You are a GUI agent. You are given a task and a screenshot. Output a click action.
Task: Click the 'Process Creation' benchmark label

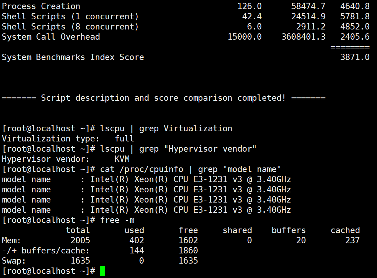pos(41,6)
